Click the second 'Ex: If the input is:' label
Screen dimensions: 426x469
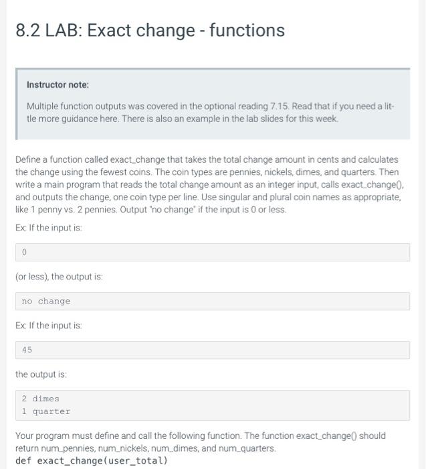coord(49,326)
